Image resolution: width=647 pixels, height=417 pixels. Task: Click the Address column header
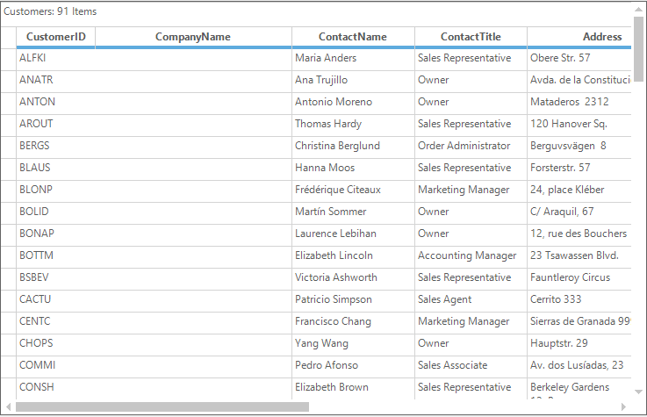point(579,37)
